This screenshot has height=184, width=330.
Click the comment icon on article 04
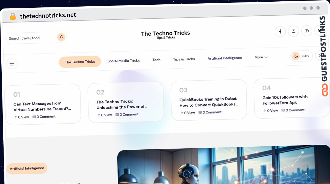283,110
